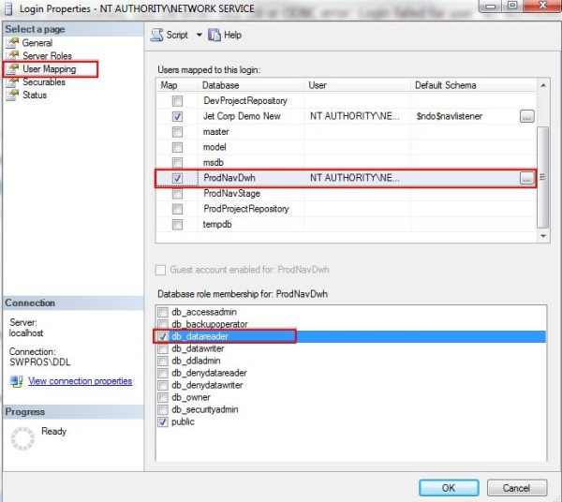Uncheck the Jet Corp Demo New map checkbox

coord(177,116)
